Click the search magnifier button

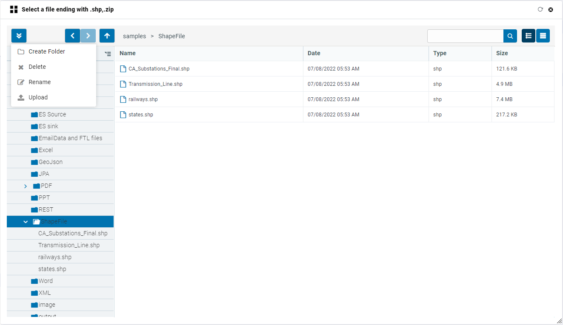point(510,36)
